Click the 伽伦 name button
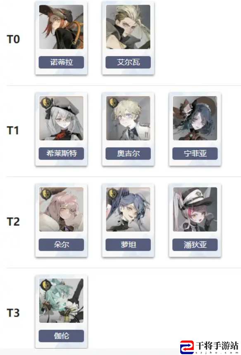This screenshot has width=241, height=355. coord(61,336)
